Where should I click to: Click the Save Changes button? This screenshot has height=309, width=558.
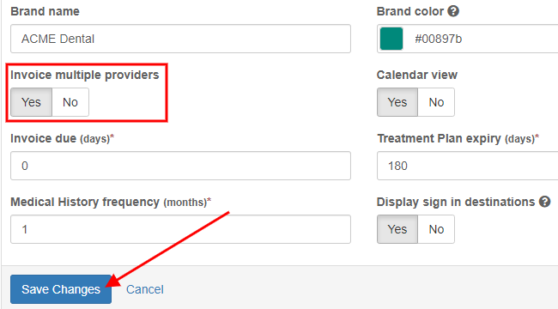click(x=61, y=289)
